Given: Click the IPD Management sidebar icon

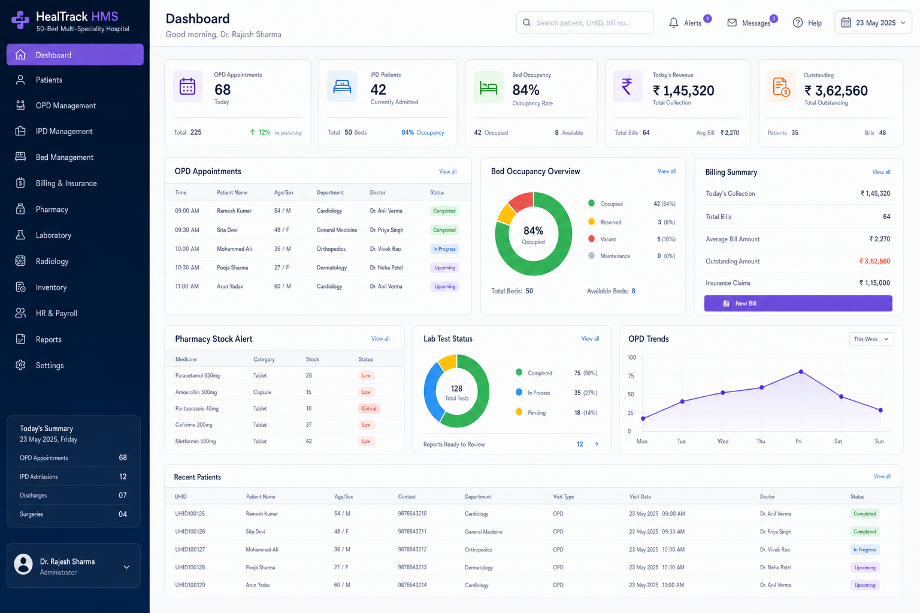Looking at the screenshot, I should (x=20, y=131).
